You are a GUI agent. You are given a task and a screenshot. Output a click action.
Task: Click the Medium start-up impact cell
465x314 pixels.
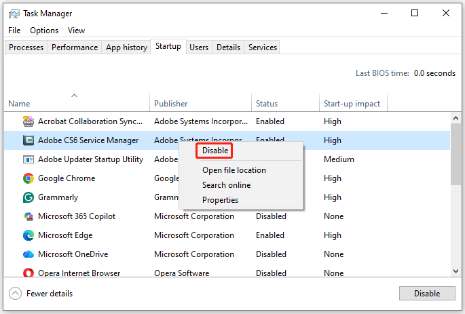(339, 159)
